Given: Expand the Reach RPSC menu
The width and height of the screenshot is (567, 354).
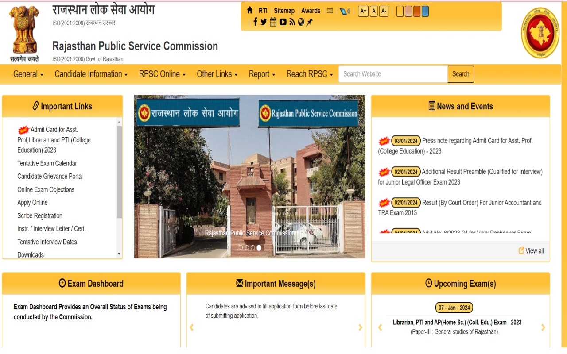Looking at the screenshot, I should (310, 74).
